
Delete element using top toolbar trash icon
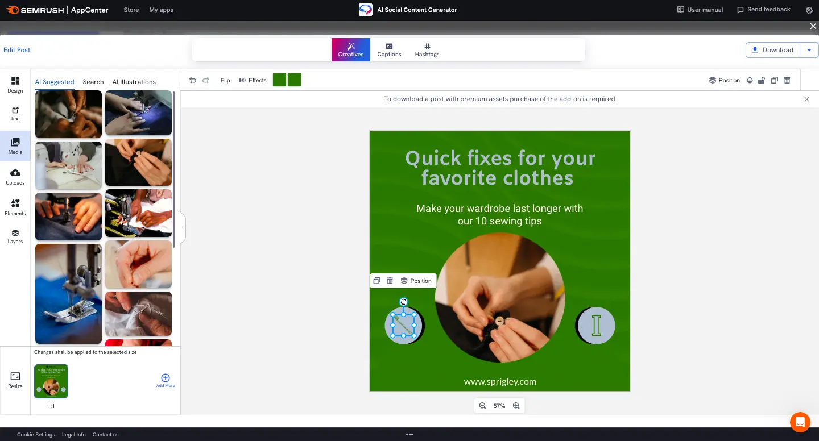click(787, 80)
